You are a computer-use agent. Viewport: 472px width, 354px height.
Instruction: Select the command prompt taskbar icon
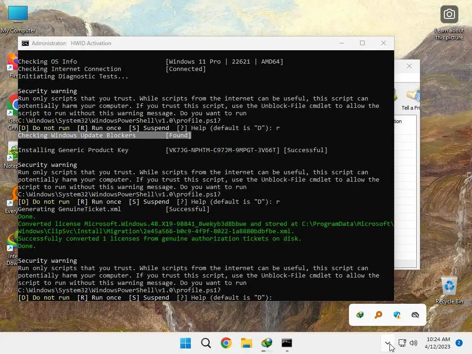tap(287, 343)
